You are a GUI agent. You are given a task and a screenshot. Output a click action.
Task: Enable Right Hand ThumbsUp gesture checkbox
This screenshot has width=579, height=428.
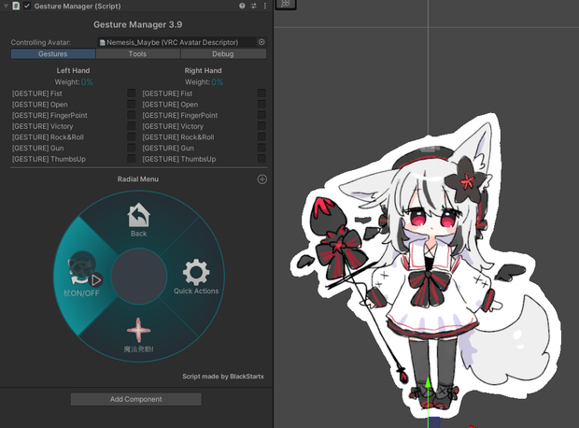coord(261,159)
